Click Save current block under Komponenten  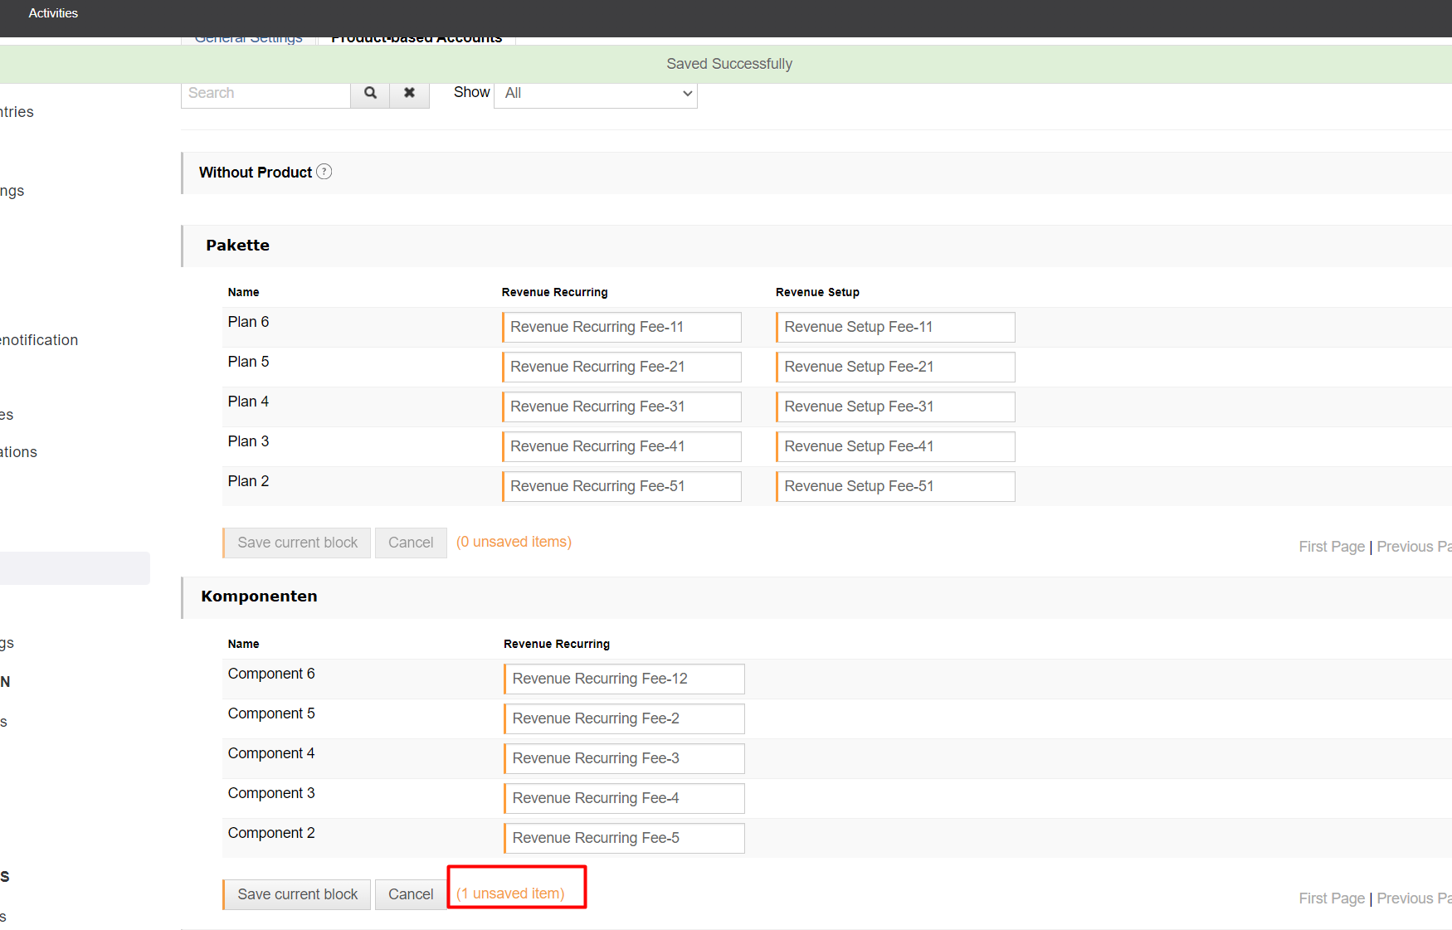pos(297,894)
